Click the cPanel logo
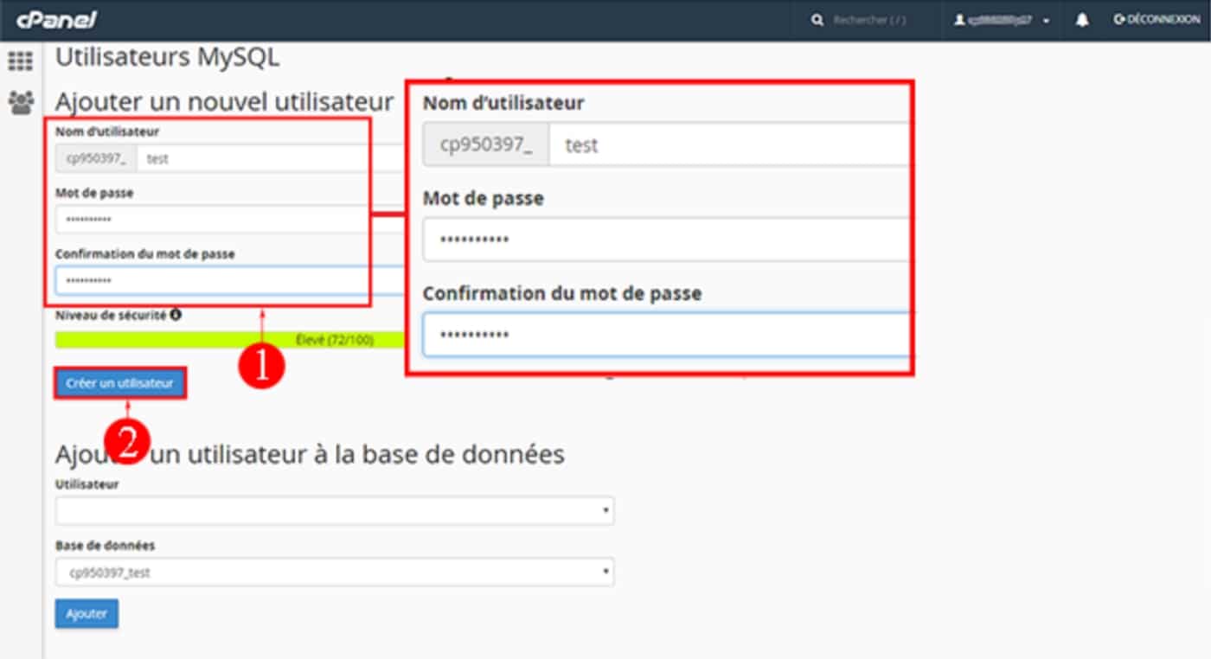The image size is (1211, 659). click(56, 19)
